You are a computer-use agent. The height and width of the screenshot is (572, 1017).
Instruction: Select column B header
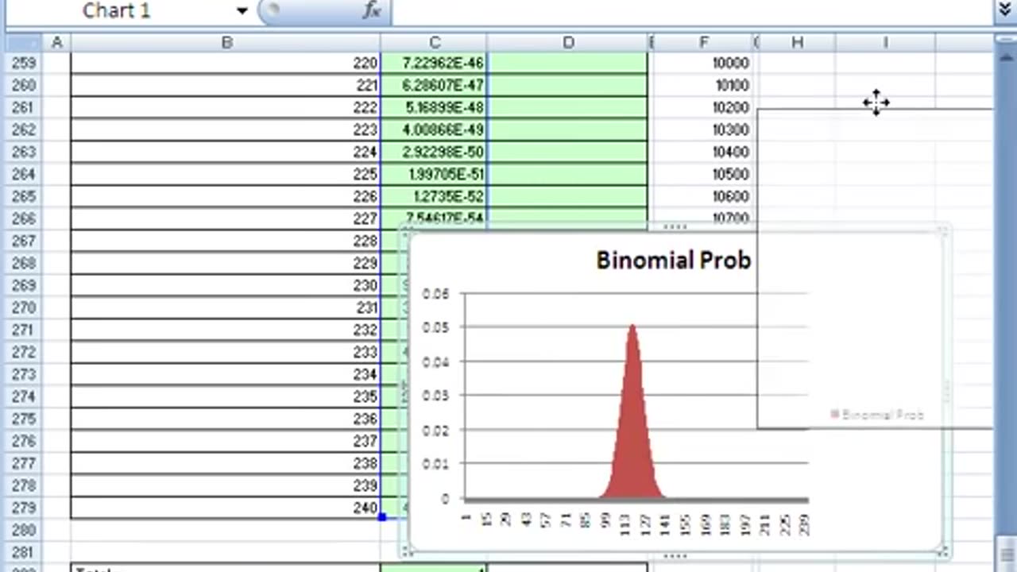(x=226, y=43)
